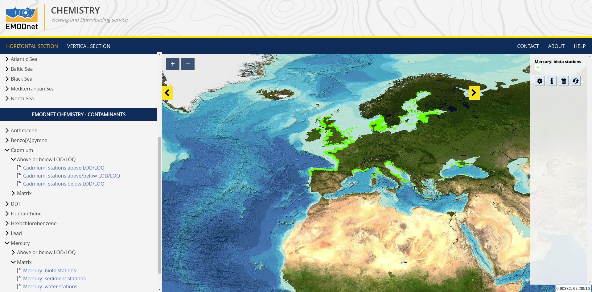The width and height of the screenshot is (592, 292).
Task: Expand the Black Sea node
Action: click(x=7, y=79)
